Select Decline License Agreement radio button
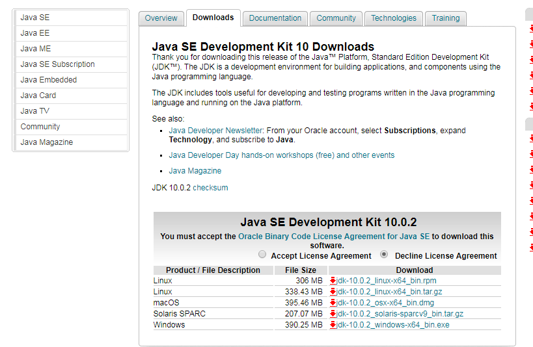This screenshot has height=347, width=533. click(x=384, y=254)
